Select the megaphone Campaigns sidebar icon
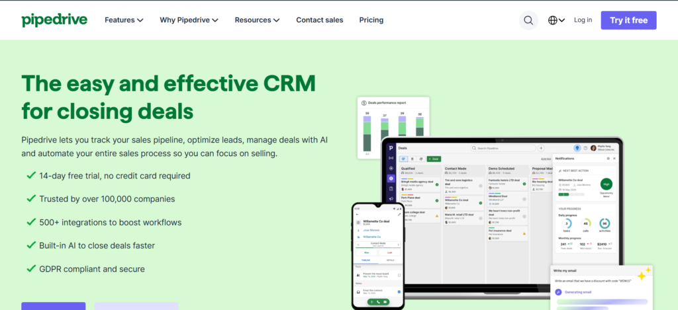678x310 pixels. 391,198
